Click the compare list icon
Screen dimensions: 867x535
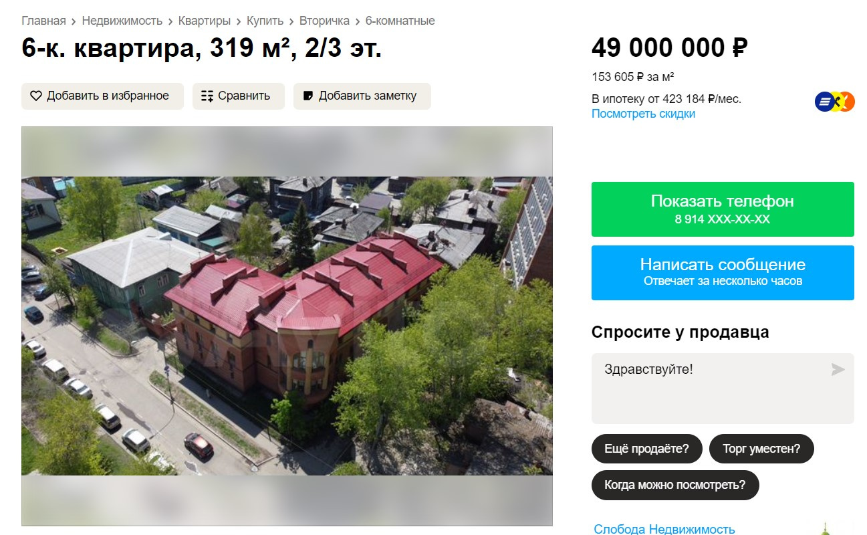207,96
